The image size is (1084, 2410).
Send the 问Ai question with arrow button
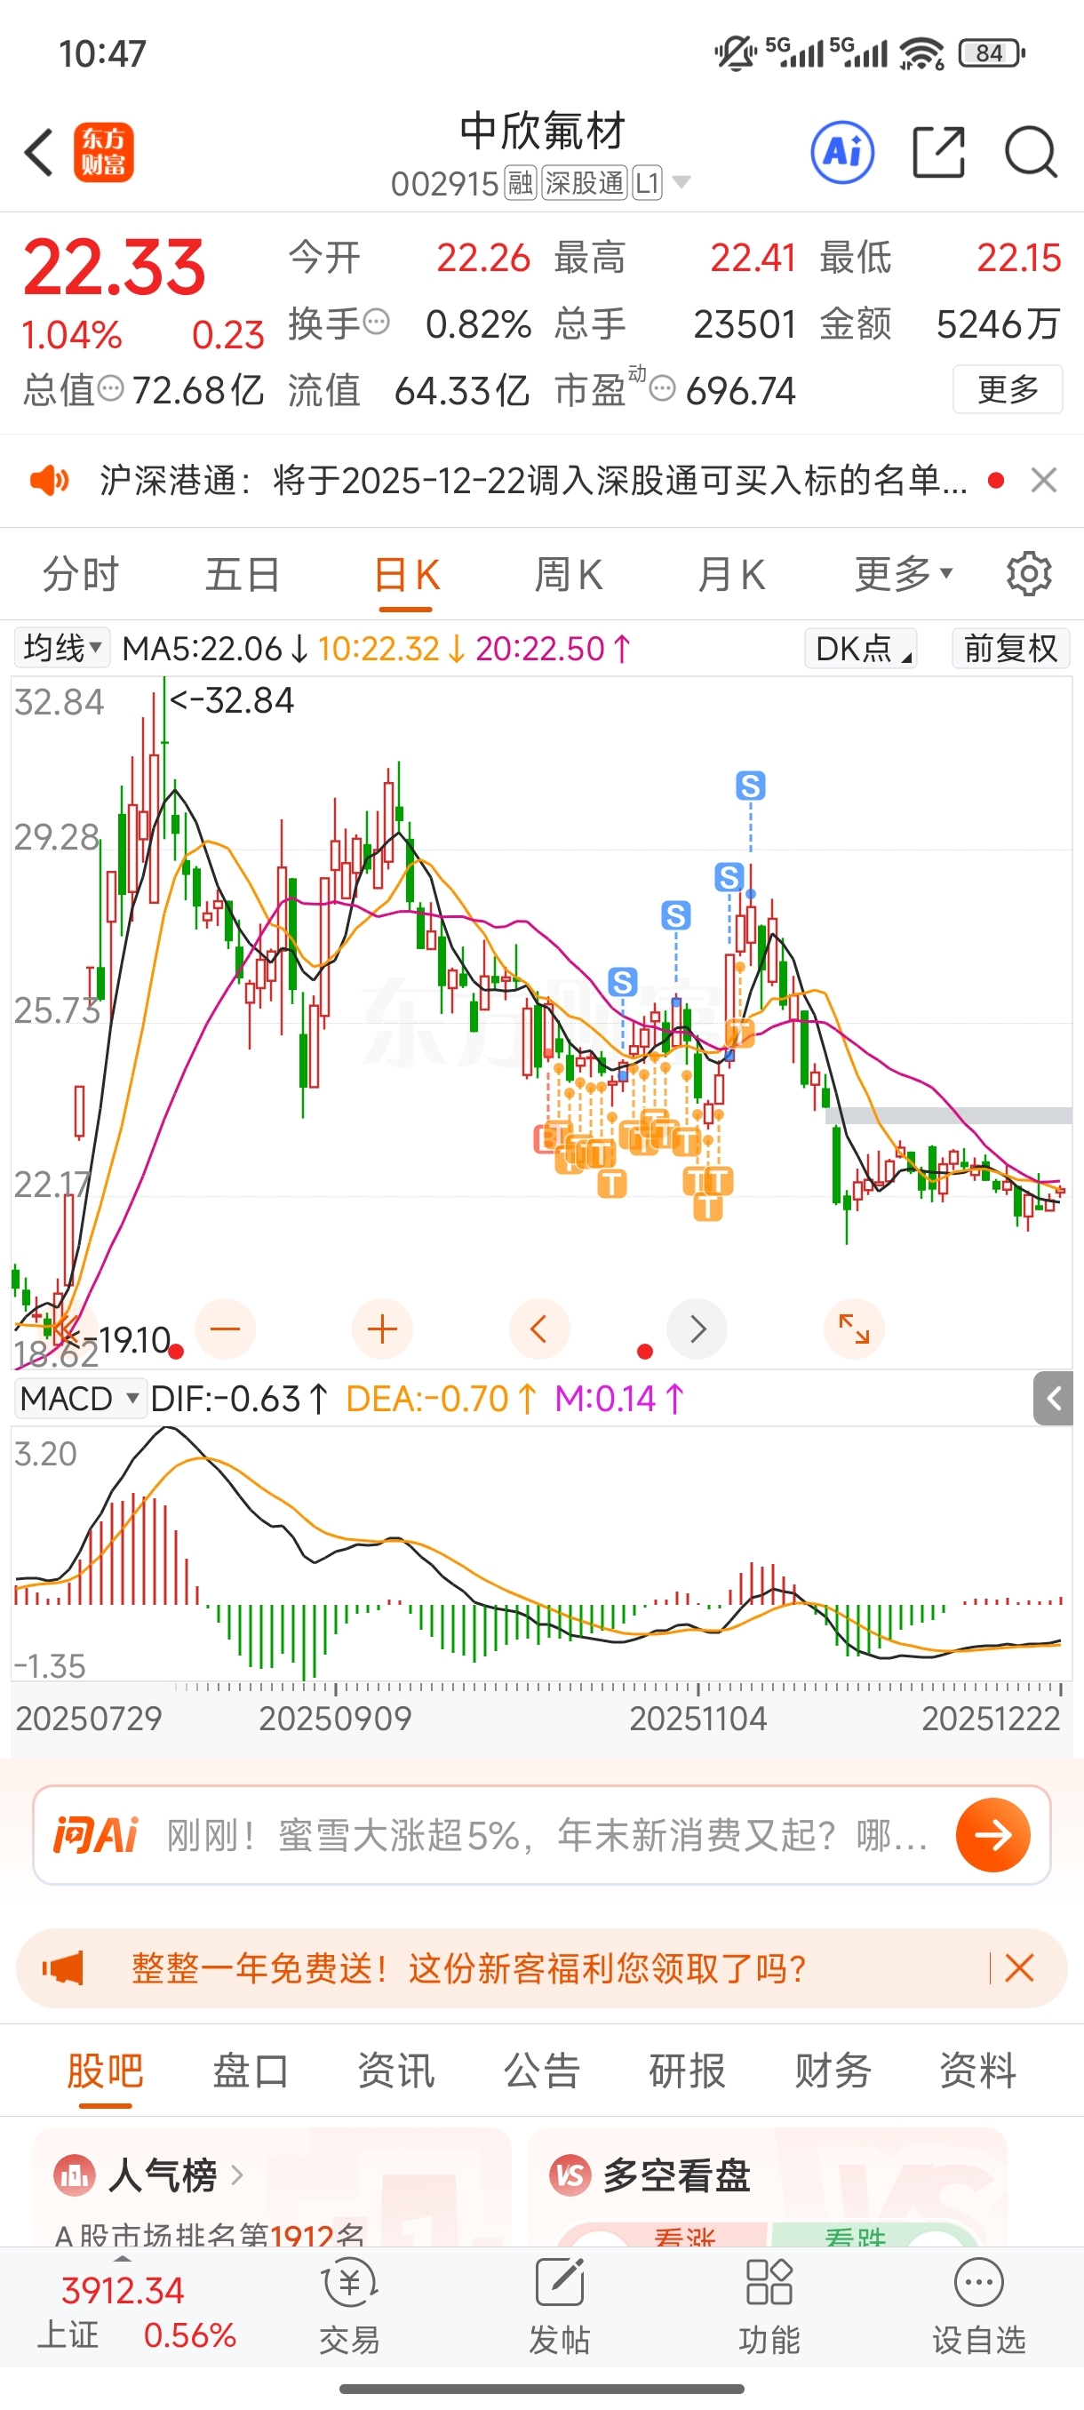pyautogui.click(x=992, y=1835)
